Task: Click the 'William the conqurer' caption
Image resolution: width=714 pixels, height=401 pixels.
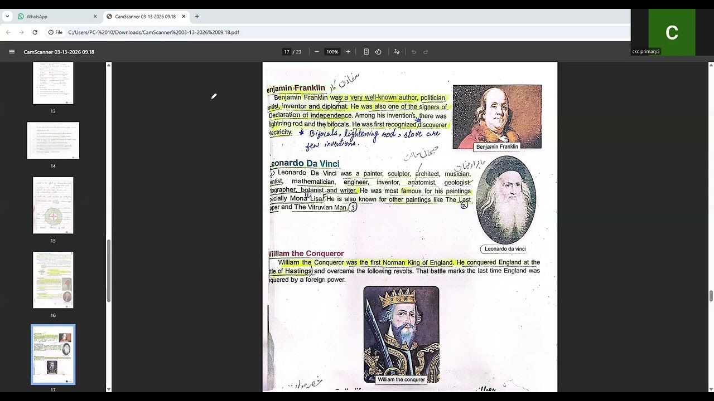Action: tap(402, 379)
